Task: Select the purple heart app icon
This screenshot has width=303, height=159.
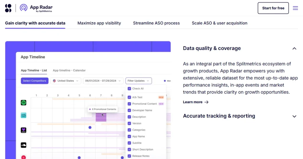Action: click(24, 130)
